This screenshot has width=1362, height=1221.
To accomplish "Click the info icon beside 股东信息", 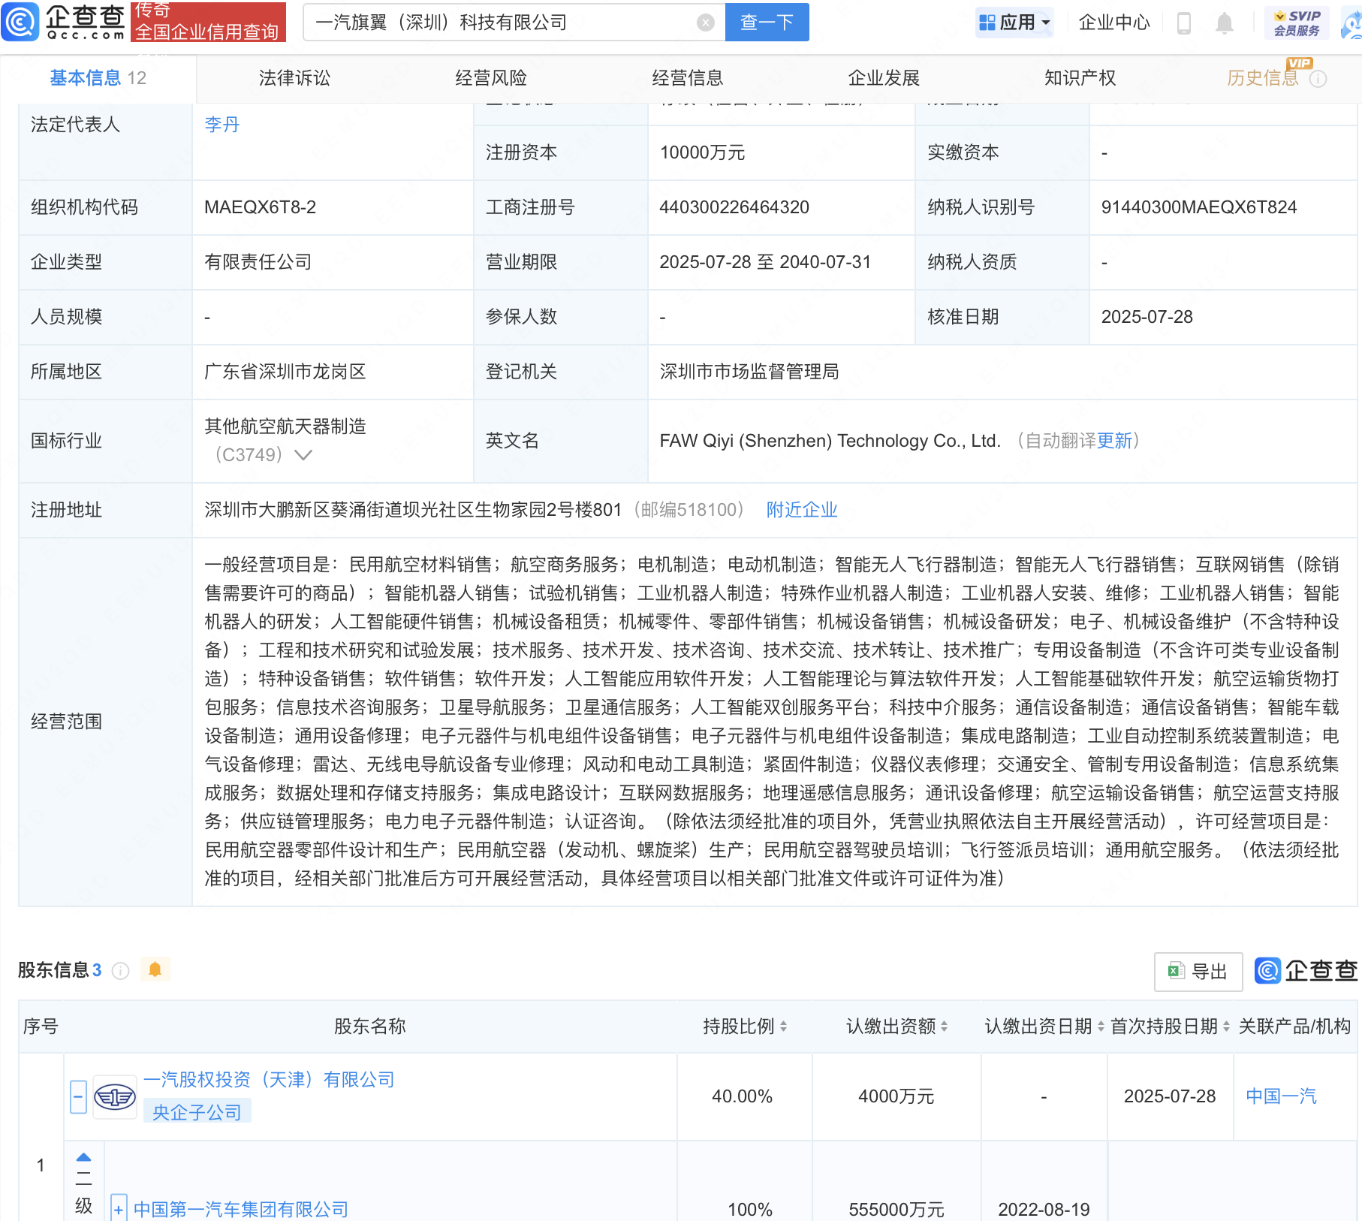I will point(120,971).
